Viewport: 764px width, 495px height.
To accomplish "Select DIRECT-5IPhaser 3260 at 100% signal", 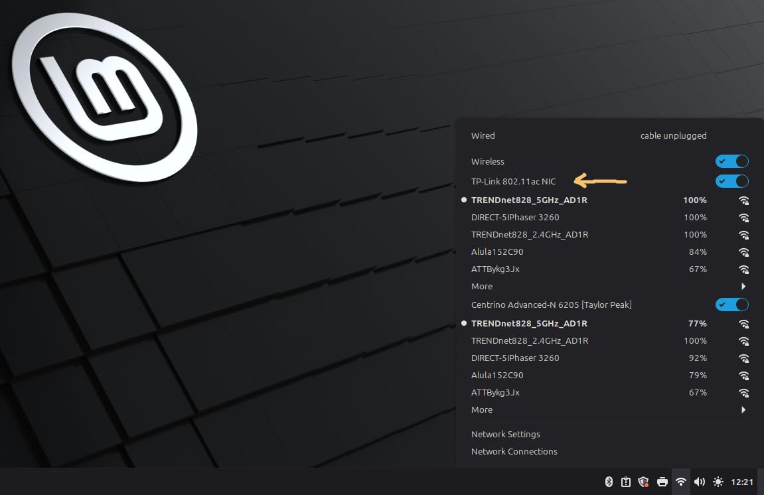I will click(515, 218).
